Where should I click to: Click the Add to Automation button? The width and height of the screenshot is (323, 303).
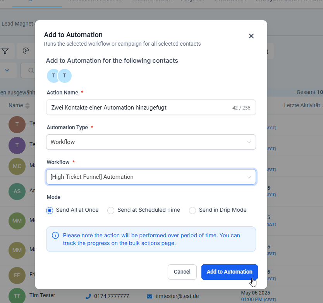pos(229,272)
